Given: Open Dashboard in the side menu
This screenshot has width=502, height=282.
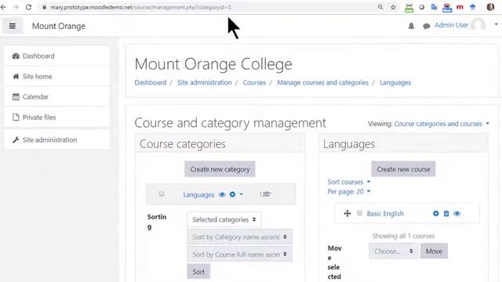Looking at the screenshot, I should coord(56,56).
